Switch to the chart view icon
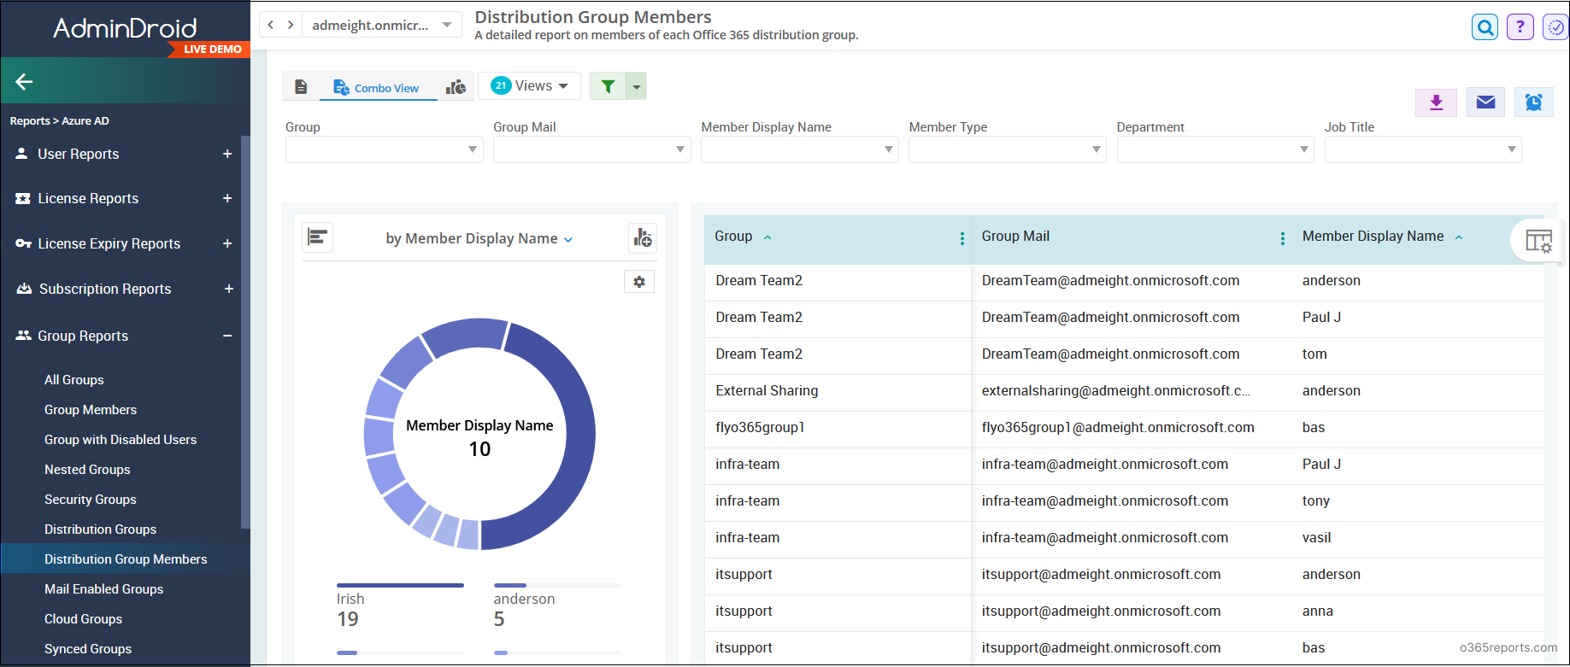Screen dimensions: 1570x667 click(x=456, y=87)
